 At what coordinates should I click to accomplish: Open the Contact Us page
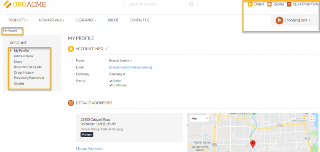(x=139, y=20)
